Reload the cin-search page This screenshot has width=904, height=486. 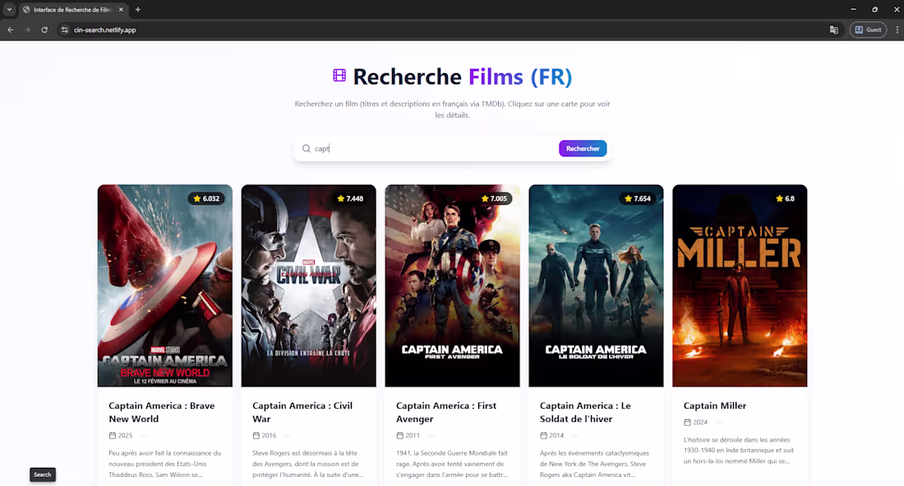tap(44, 30)
